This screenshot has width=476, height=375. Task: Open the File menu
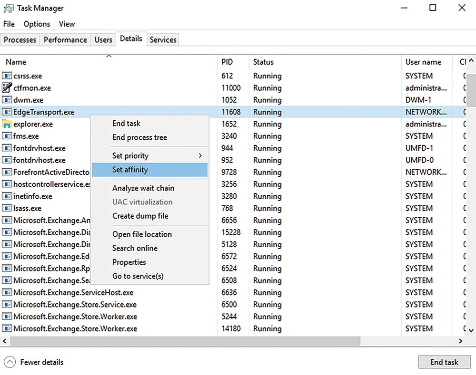[9, 24]
